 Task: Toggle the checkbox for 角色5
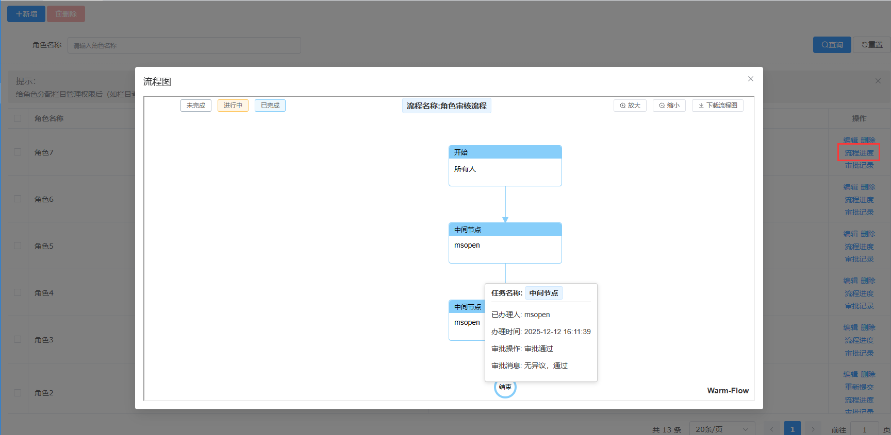(x=18, y=246)
